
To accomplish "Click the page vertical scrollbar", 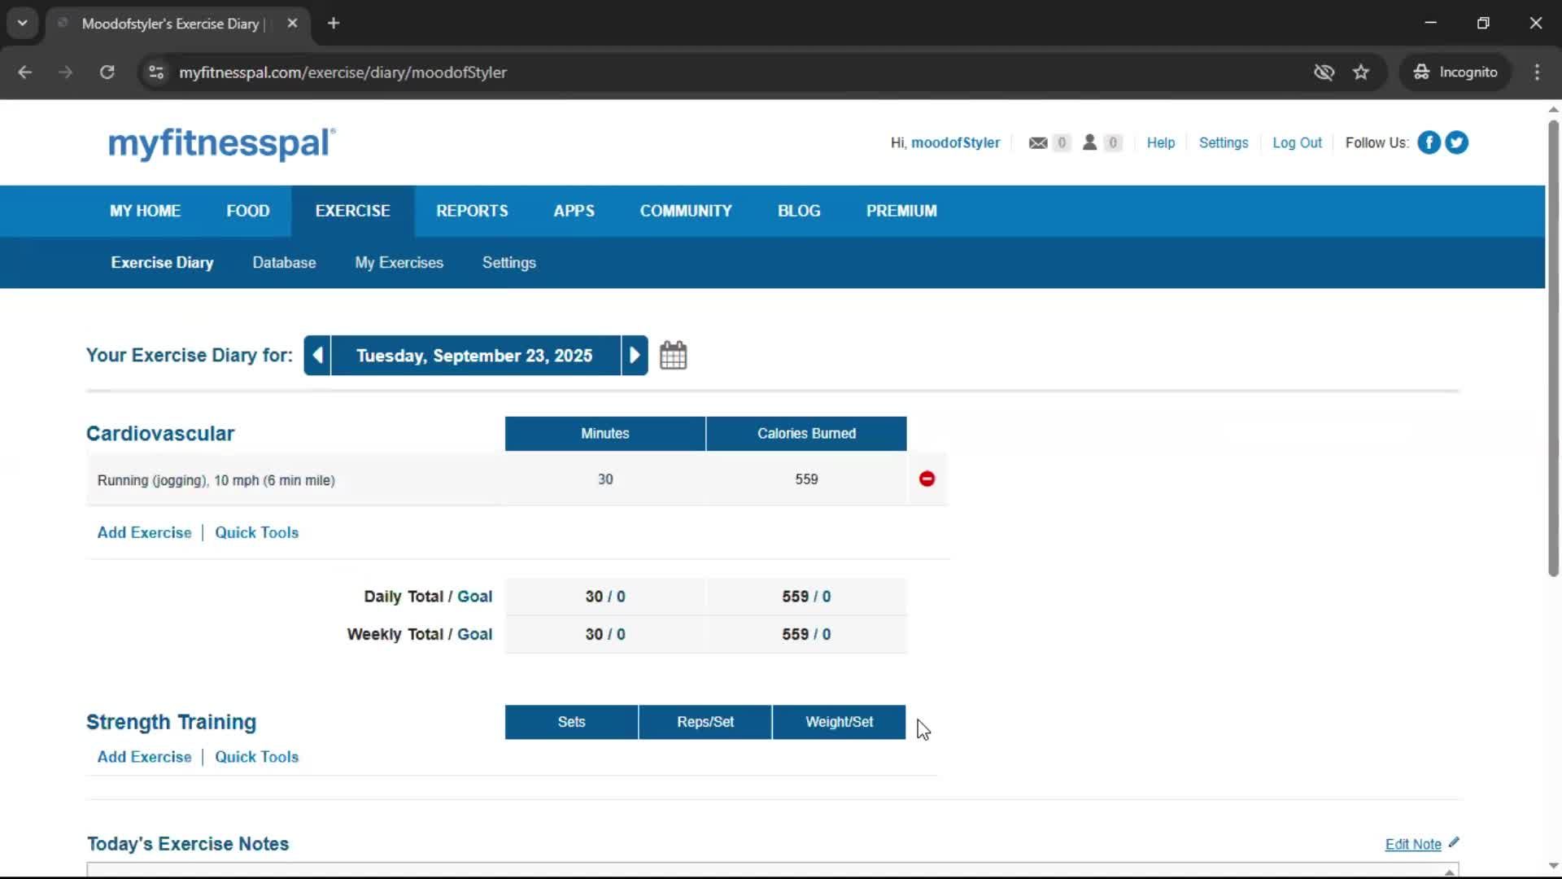I will coord(1553,348).
